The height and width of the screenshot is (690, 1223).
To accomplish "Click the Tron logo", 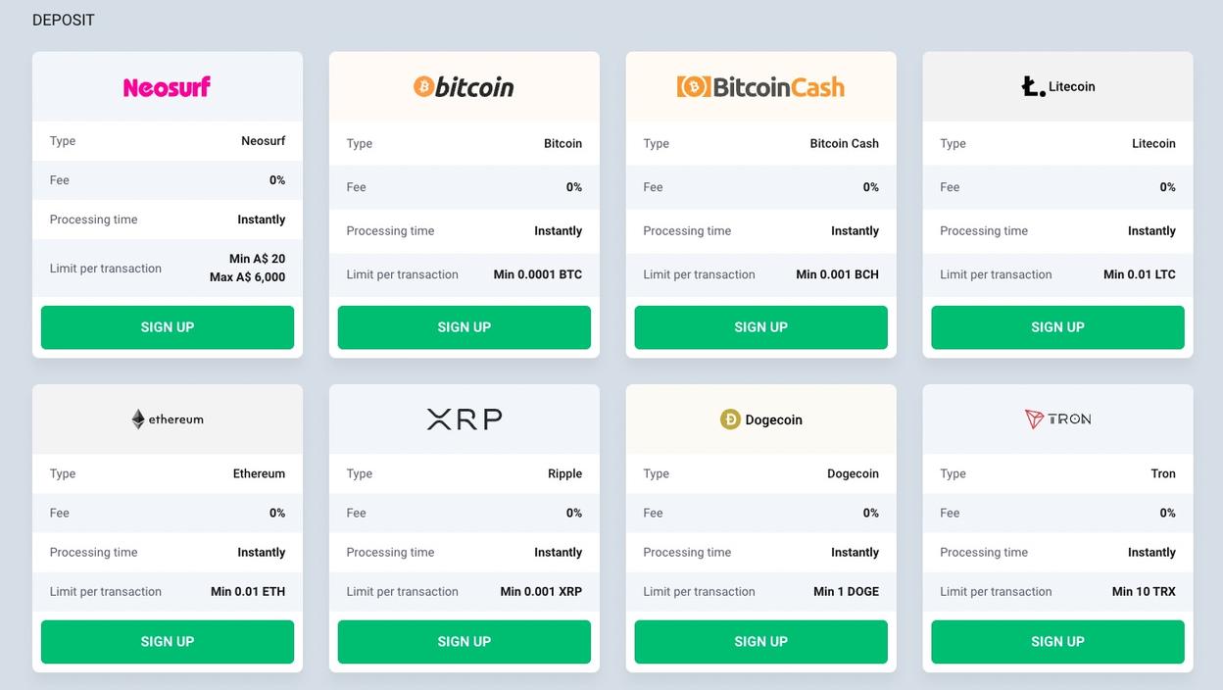I will click(1057, 419).
